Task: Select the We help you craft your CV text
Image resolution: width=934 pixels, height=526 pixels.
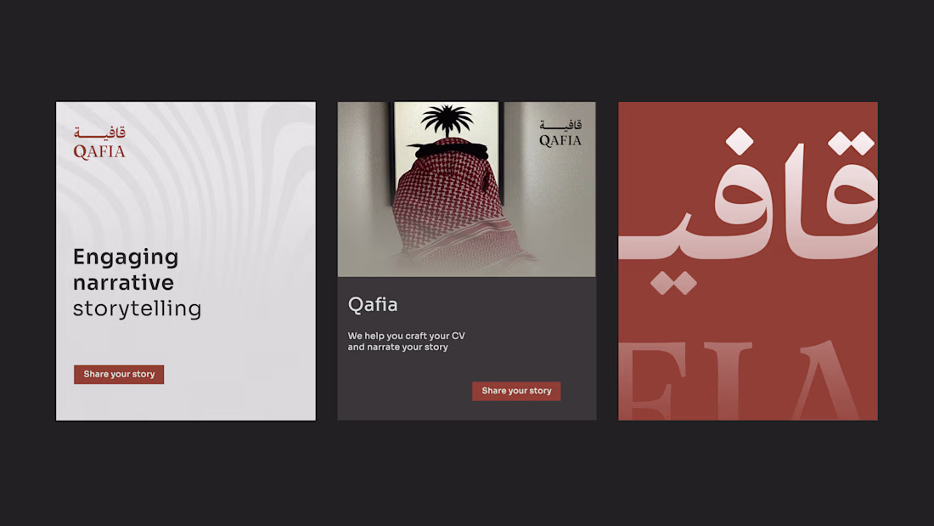Action: [x=406, y=341]
